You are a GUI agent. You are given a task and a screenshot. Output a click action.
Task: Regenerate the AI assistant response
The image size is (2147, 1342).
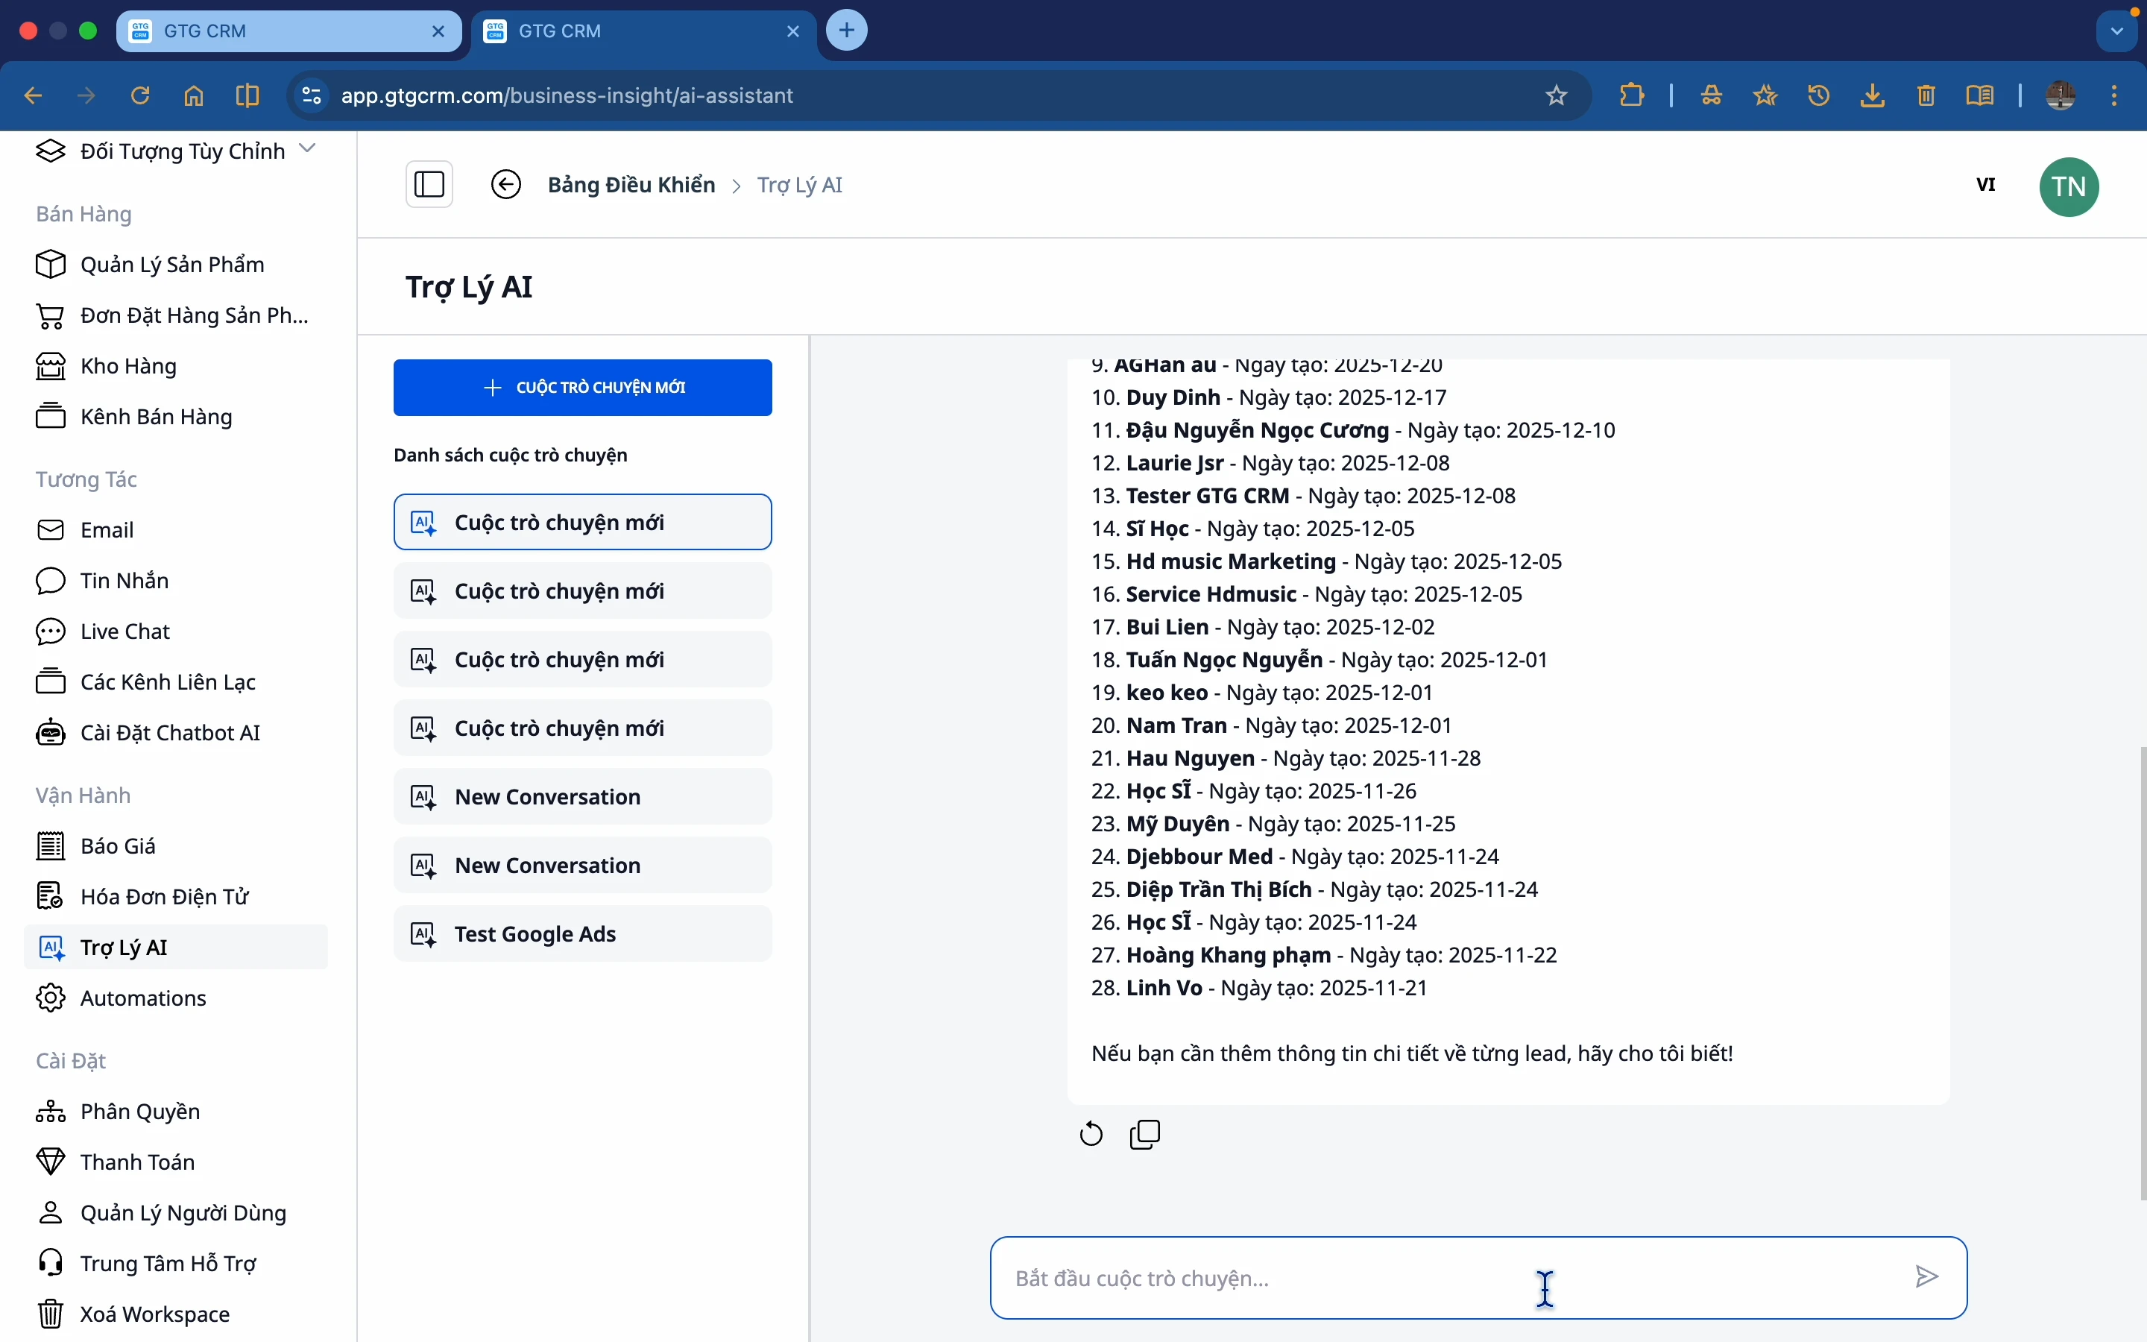tap(1091, 1133)
